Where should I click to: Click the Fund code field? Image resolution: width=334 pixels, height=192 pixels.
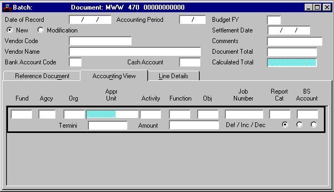[x=21, y=114]
